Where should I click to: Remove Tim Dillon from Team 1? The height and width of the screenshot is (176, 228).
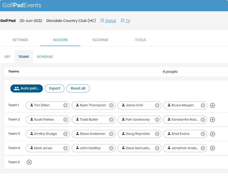click(66, 105)
